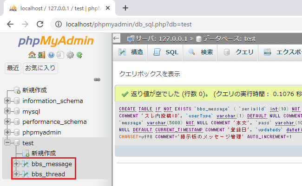This screenshot has height=186, width=302.
Task: Open the SQL tab
Action: coord(165,52)
